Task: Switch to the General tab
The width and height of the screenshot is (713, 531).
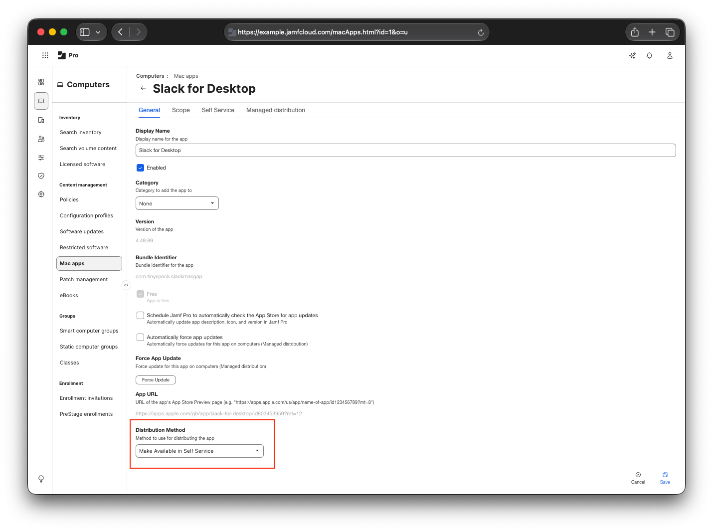Action: [149, 110]
